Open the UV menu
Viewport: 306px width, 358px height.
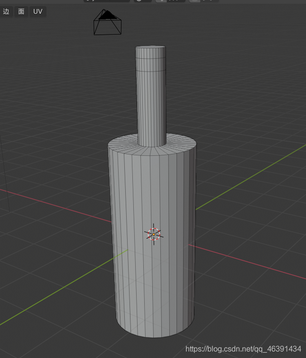(x=38, y=11)
